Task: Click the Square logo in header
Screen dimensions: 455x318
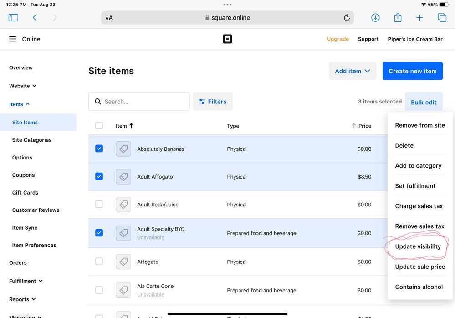Action: tap(227, 39)
